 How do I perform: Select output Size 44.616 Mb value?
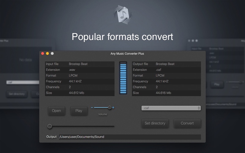[163, 93]
